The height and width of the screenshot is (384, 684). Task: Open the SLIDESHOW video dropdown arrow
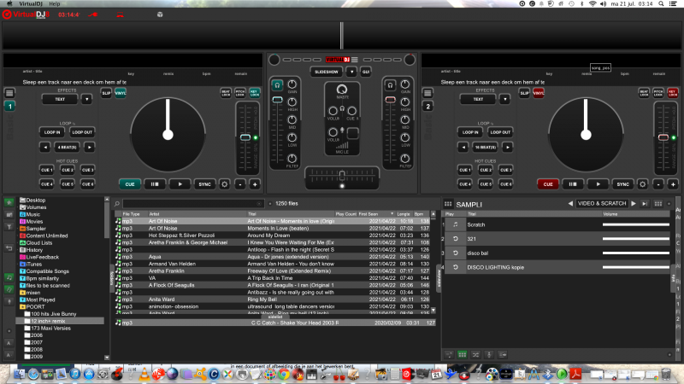[351, 72]
